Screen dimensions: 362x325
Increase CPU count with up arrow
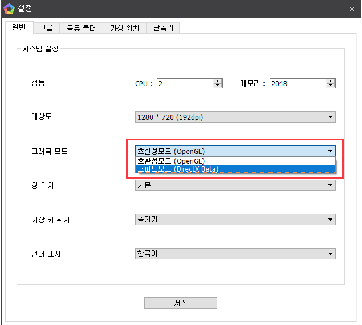[x=217, y=81]
